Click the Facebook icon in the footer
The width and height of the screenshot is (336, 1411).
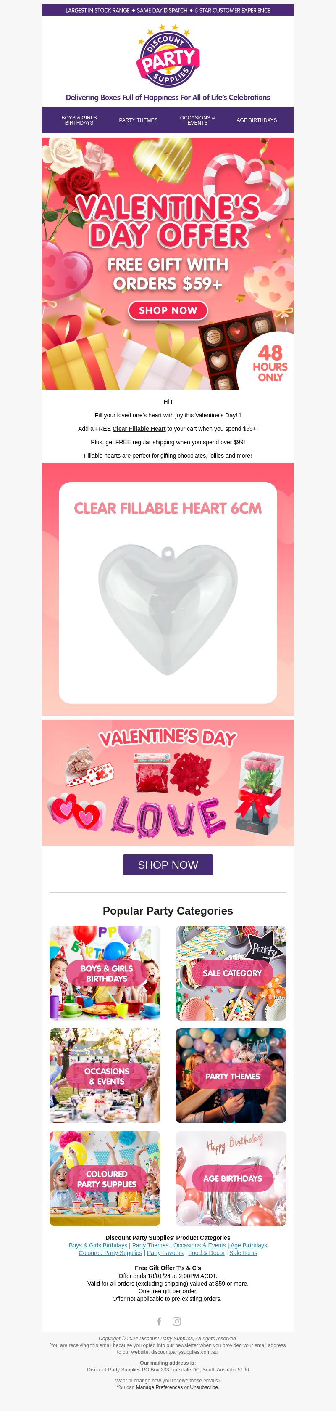(159, 1321)
